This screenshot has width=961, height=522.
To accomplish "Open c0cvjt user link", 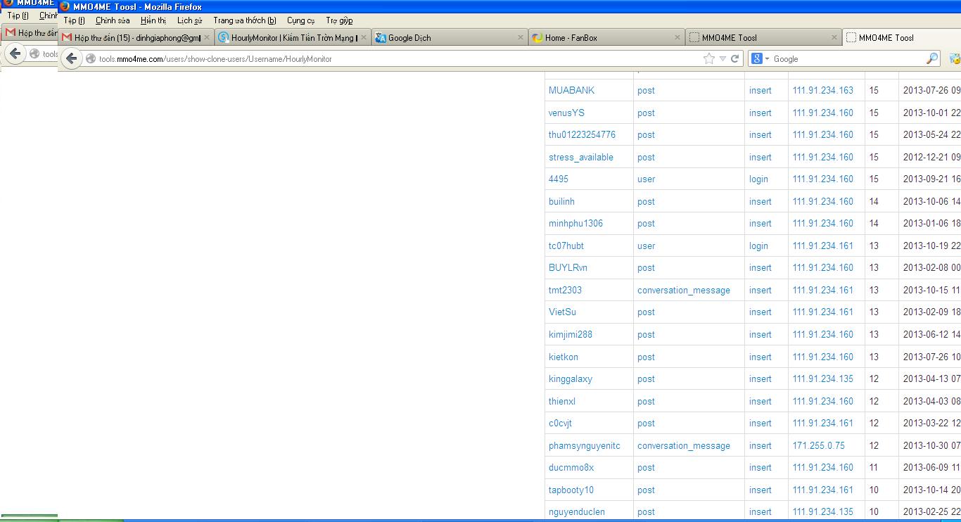I will 560,423.
